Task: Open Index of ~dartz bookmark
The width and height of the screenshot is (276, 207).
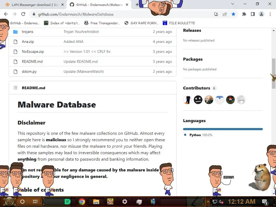Action: point(62,23)
